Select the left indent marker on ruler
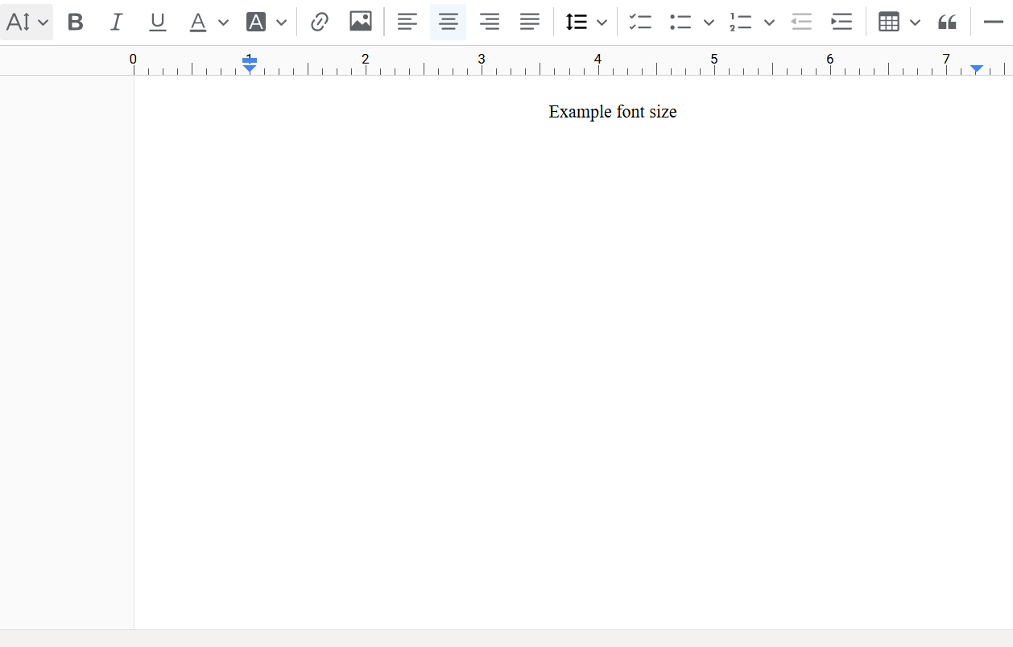This screenshot has height=647, width=1013. click(x=250, y=68)
